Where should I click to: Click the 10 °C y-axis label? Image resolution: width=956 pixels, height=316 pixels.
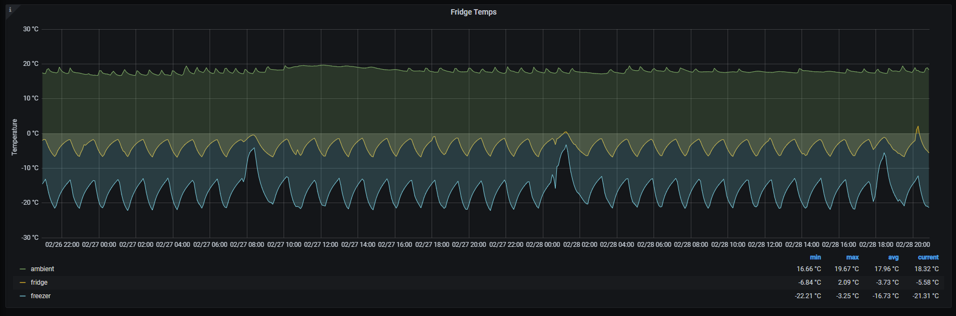[31, 98]
